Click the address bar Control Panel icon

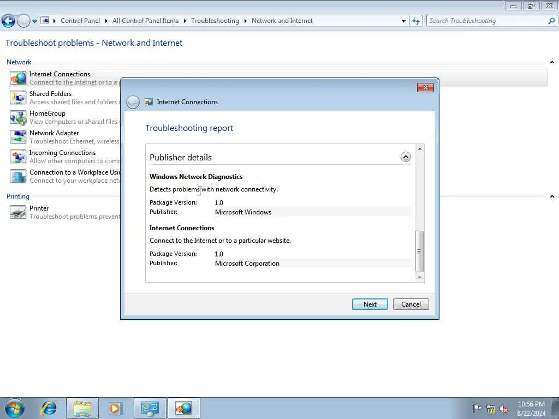coord(45,21)
